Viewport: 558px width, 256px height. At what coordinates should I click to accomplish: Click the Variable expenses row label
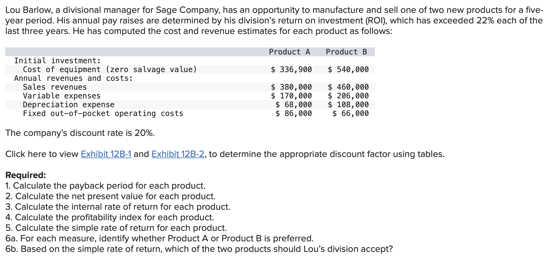[62, 96]
